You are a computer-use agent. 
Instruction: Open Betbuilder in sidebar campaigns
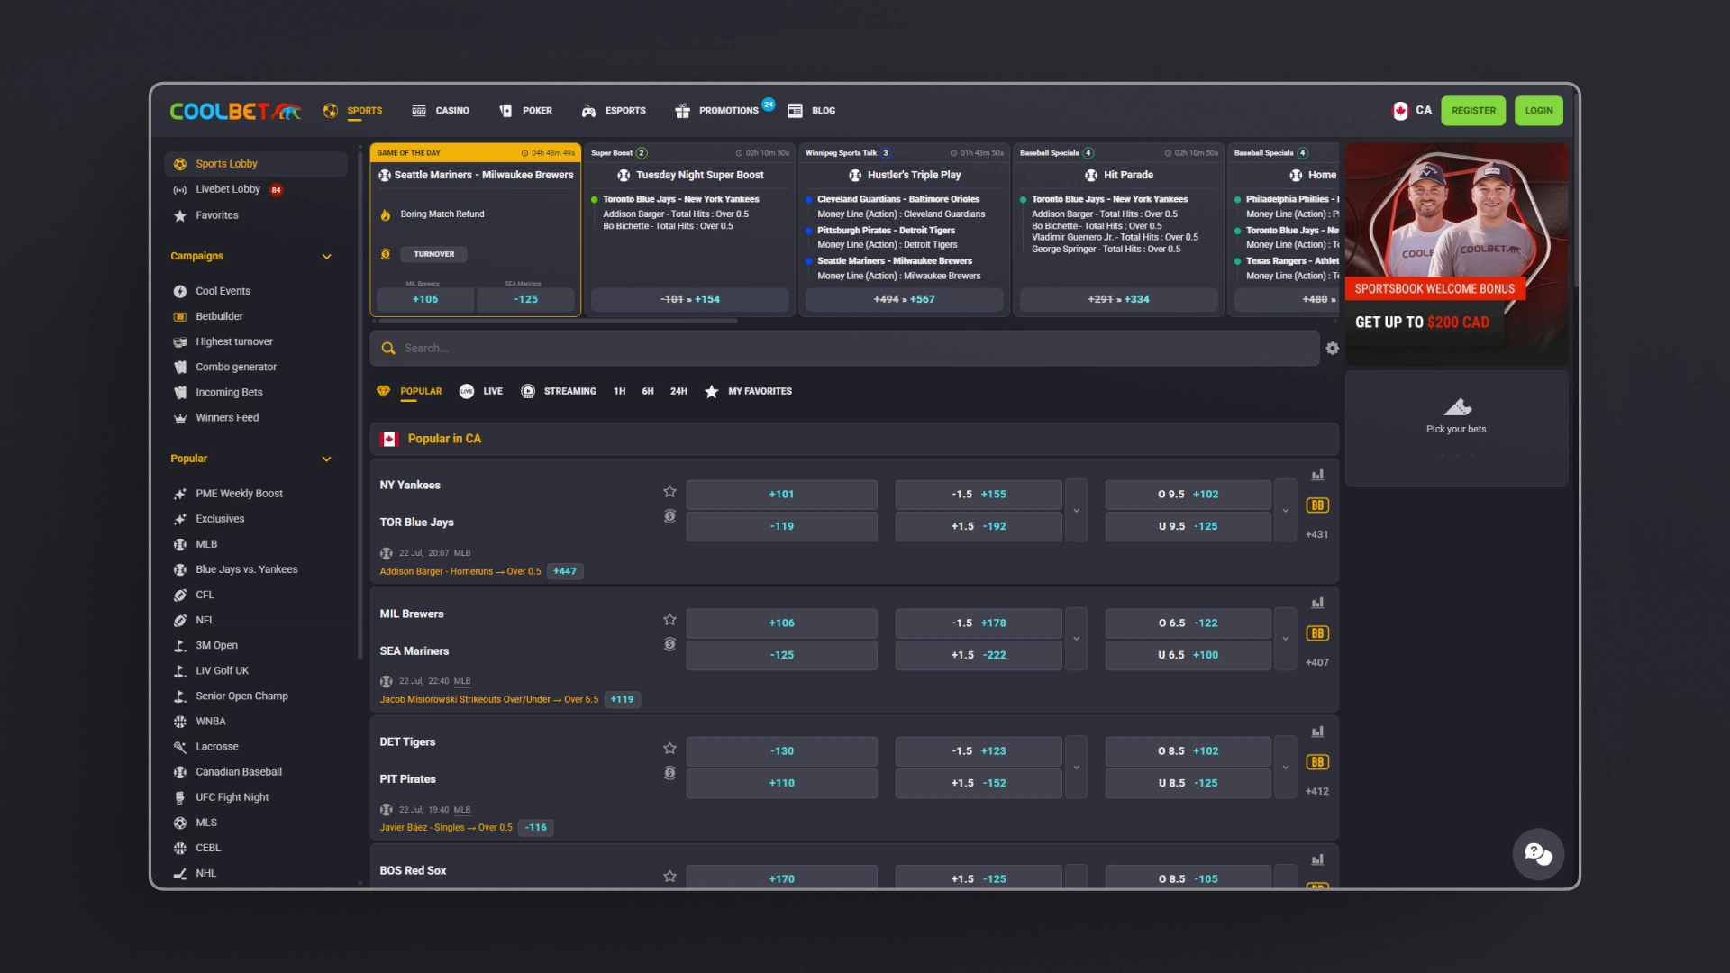(219, 316)
